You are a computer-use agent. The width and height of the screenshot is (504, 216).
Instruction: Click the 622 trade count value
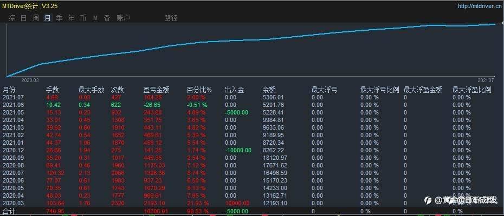116,105
